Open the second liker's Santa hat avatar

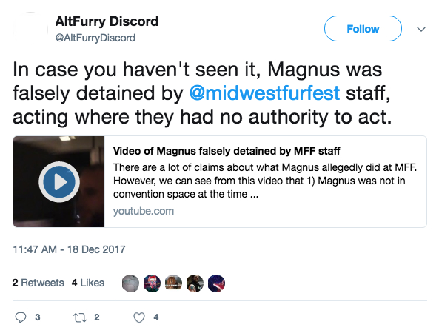coord(152,283)
